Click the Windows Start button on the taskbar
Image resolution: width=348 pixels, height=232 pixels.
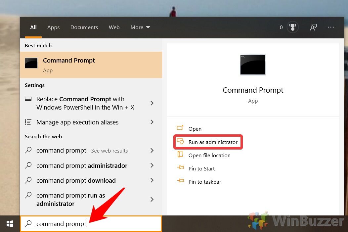(10, 224)
